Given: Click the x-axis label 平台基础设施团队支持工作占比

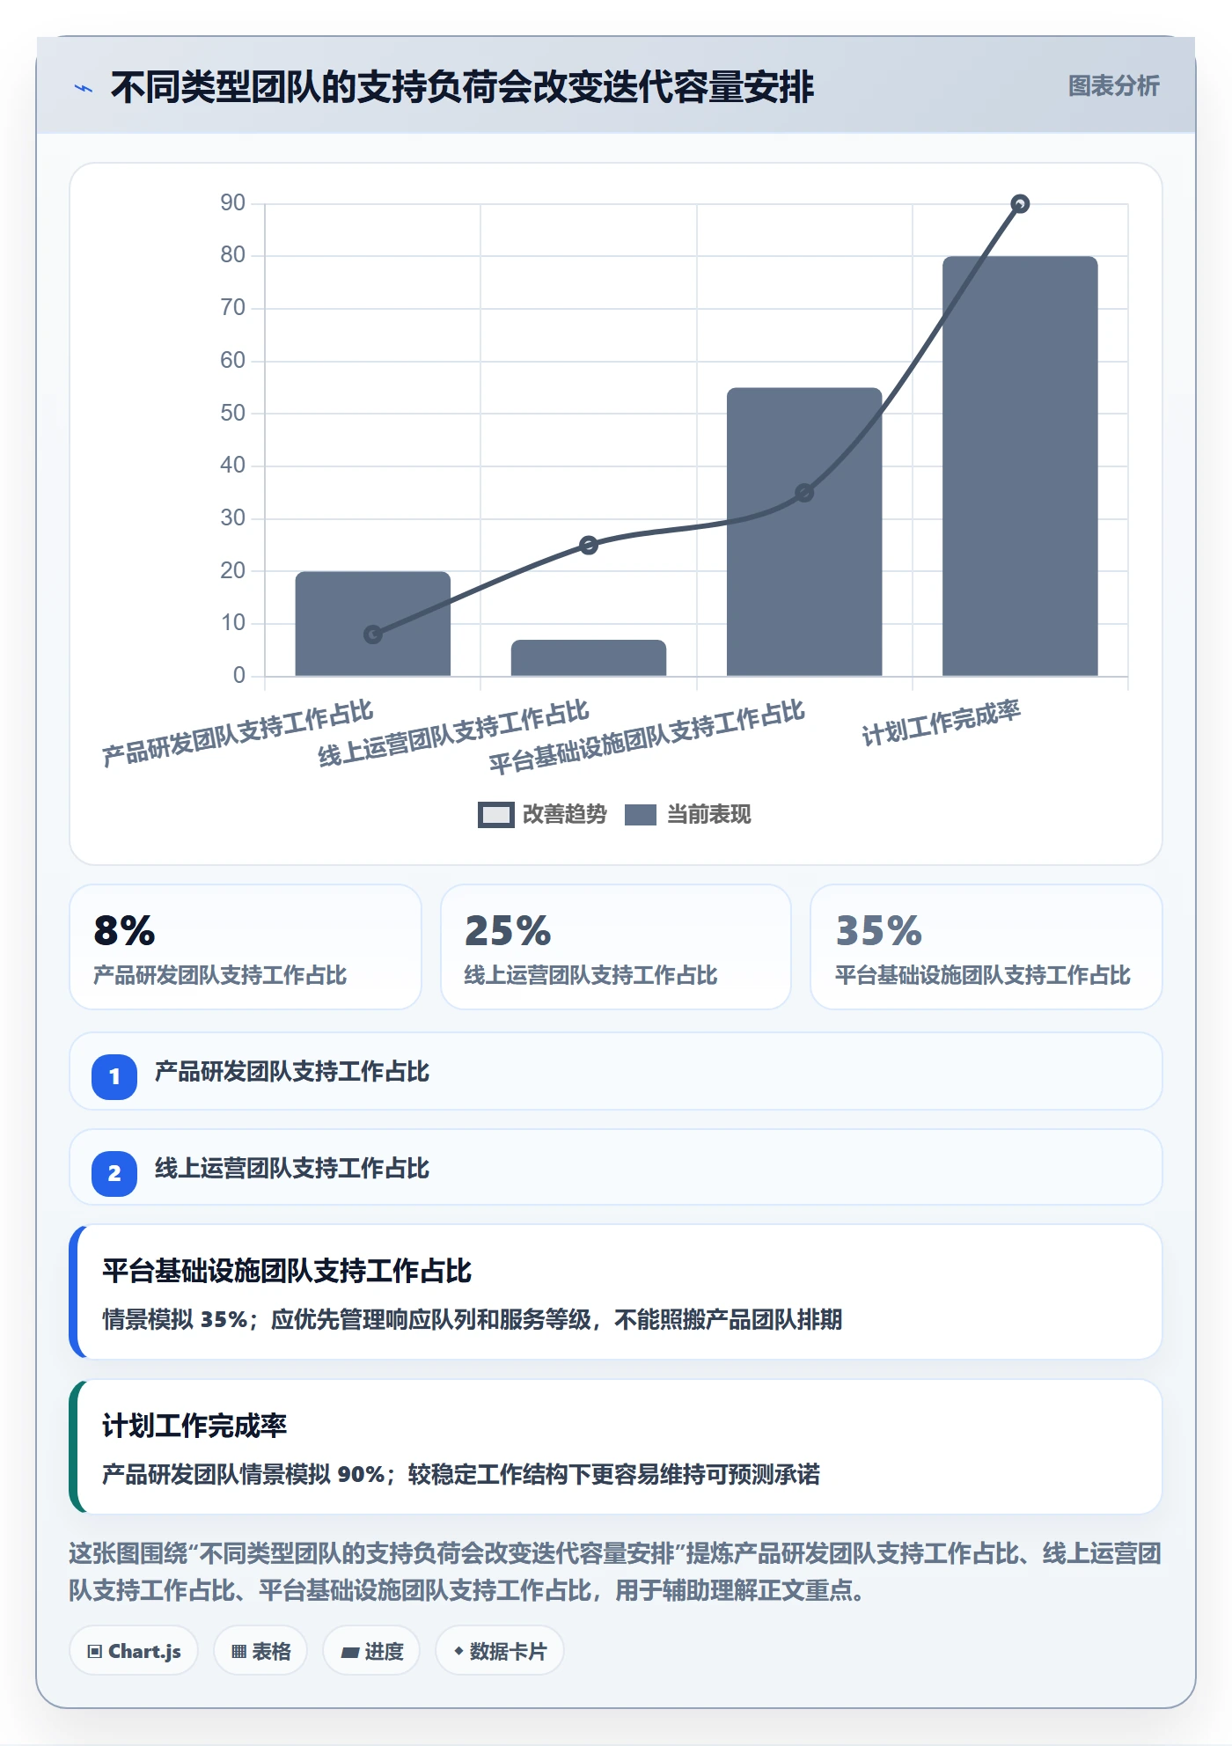Looking at the screenshot, I should 647,737.
